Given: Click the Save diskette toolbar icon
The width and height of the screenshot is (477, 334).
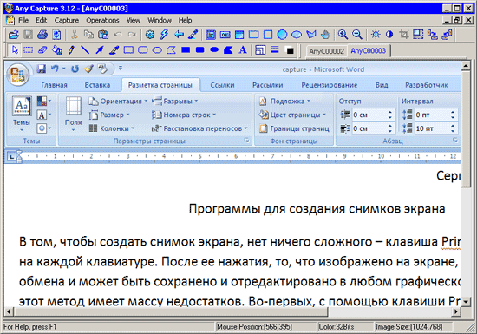Looking at the screenshot, I should coord(29,35).
